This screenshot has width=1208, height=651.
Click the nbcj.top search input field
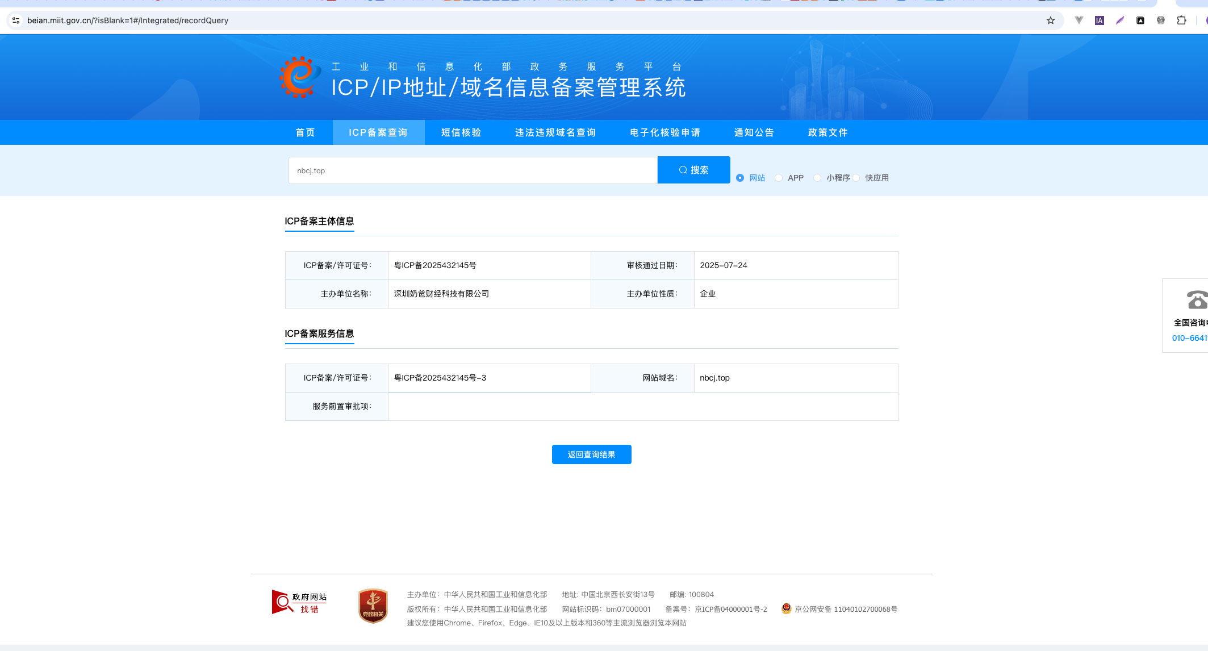[473, 170]
